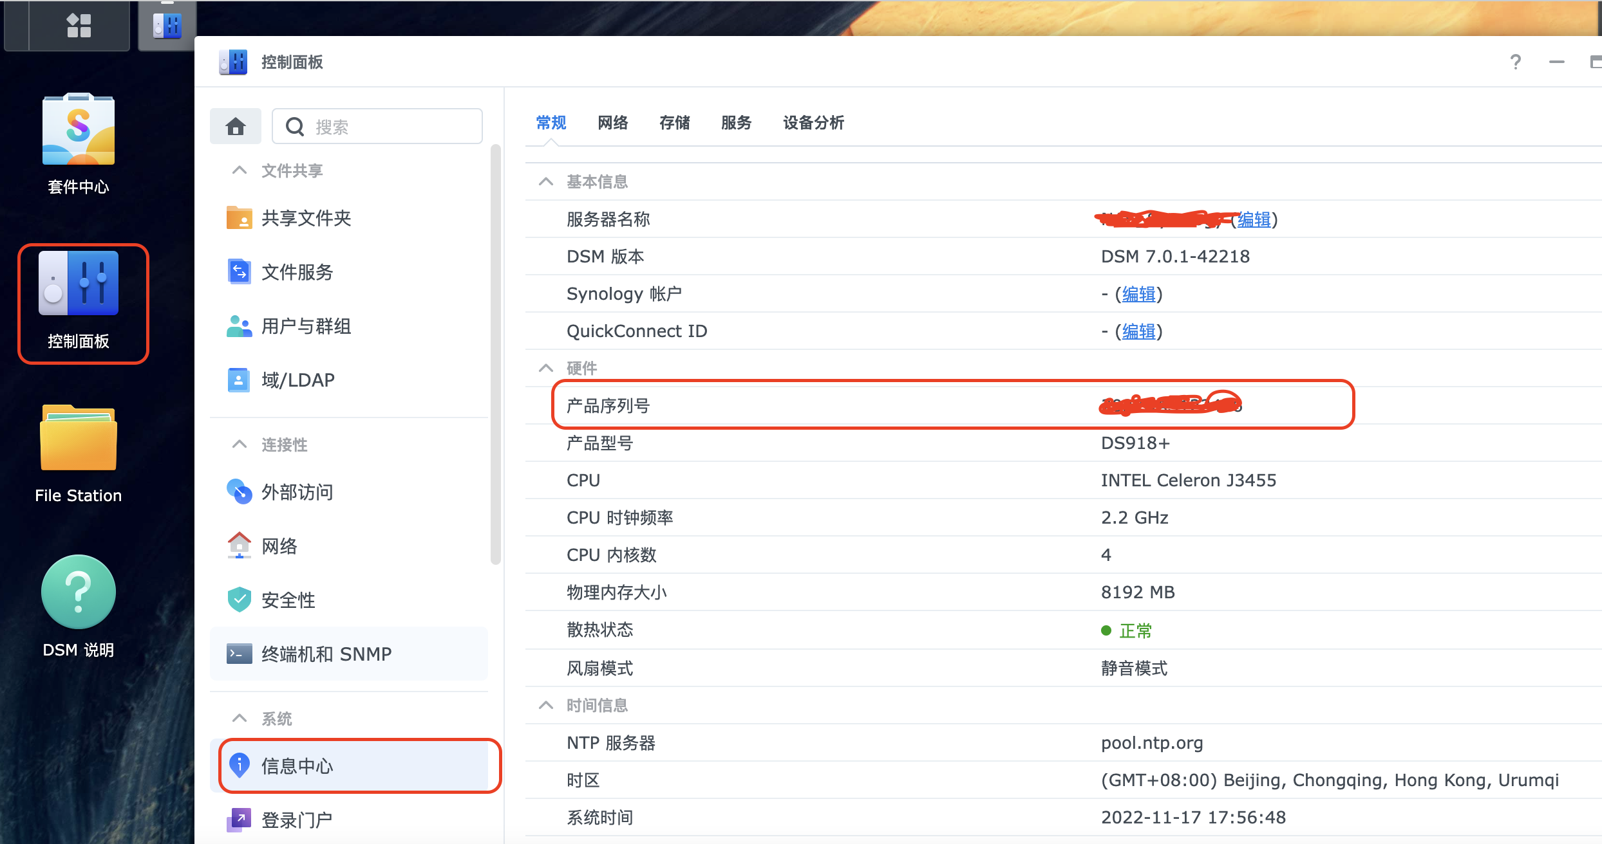
Task: Click the (GMT+08:00) Beijing timezone value
Action: click(1330, 780)
